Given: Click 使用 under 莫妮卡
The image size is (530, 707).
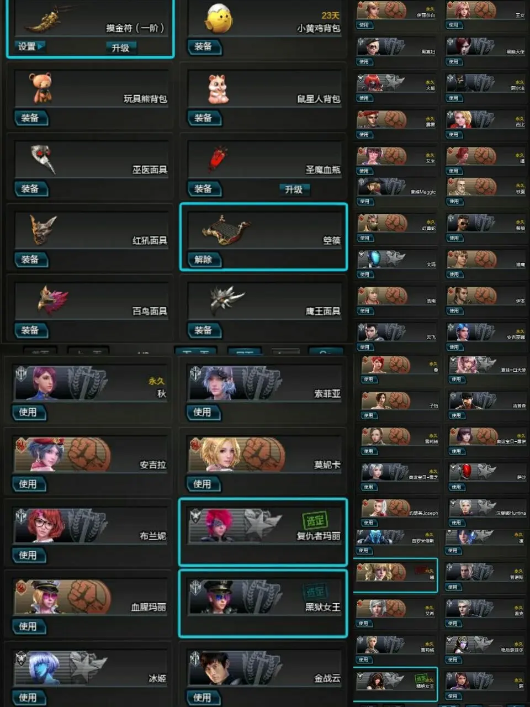Looking at the screenshot, I should pos(203,484).
